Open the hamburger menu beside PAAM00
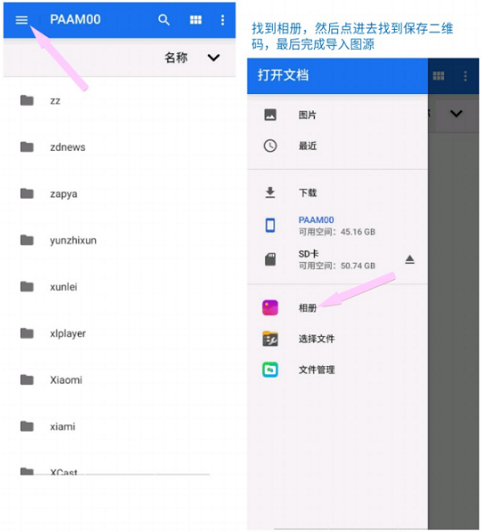482x532 pixels. (x=22, y=20)
